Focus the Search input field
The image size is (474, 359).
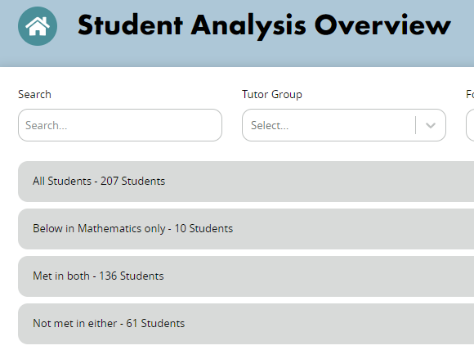coord(120,125)
